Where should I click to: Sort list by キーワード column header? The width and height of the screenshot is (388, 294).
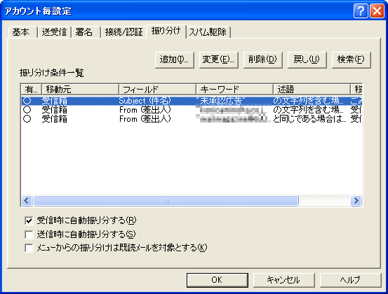coord(234,90)
